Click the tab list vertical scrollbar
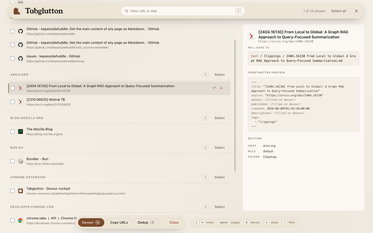Image resolution: width=373 pixels, height=233 pixels. point(235,105)
